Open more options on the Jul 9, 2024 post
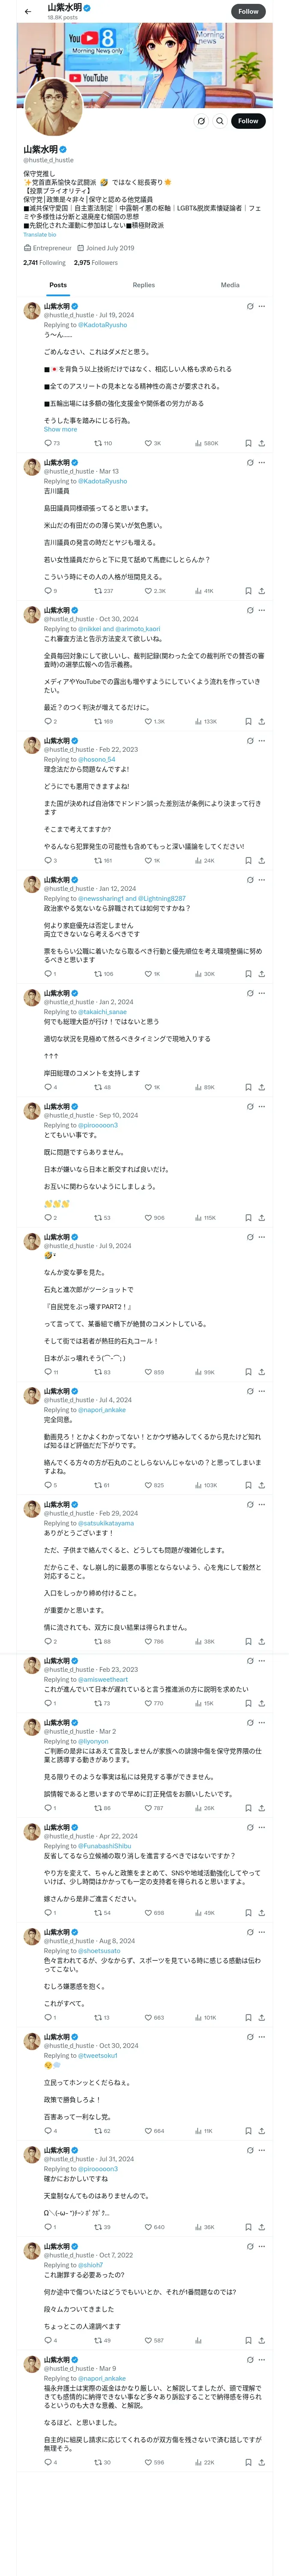The width and height of the screenshot is (289, 2576). point(262,1237)
